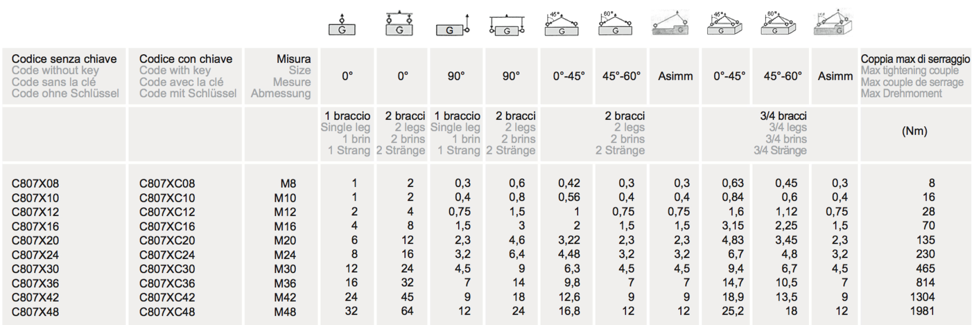Click the "3/4 bracci" subheader cell
This screenshot has height=325, width=974.
pos(783,116)
